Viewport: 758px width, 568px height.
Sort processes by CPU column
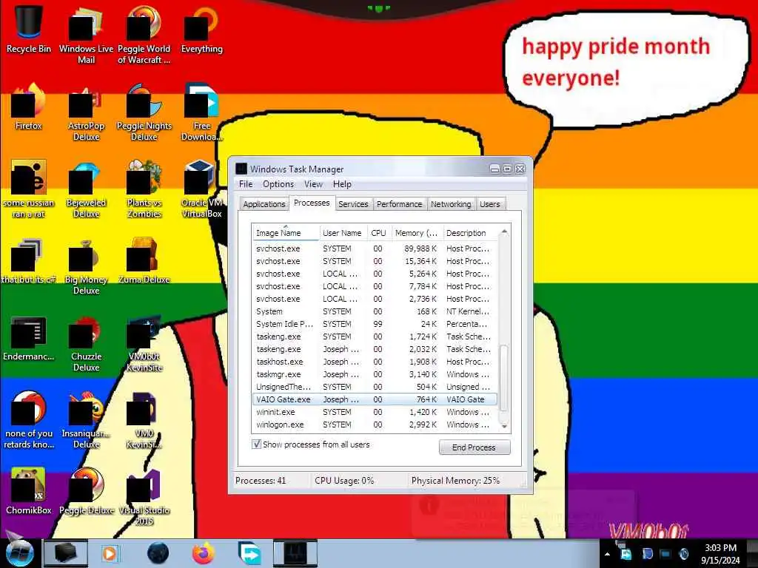tap(378, 233)
